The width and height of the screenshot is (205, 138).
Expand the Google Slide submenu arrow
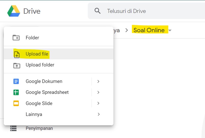(98, 103)
